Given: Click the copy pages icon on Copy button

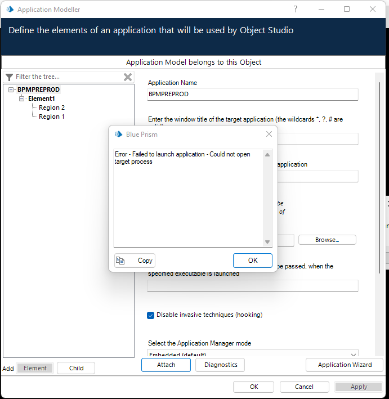Looking at the screenshot, I should coord(120,261).
